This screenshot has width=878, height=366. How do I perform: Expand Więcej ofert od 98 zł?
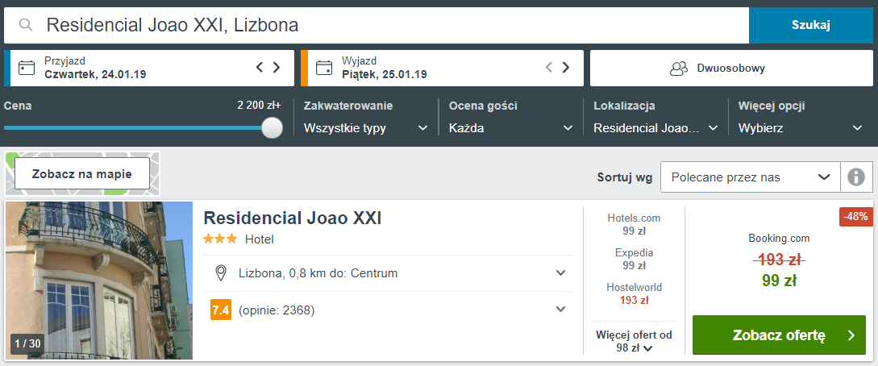(634, 341)
